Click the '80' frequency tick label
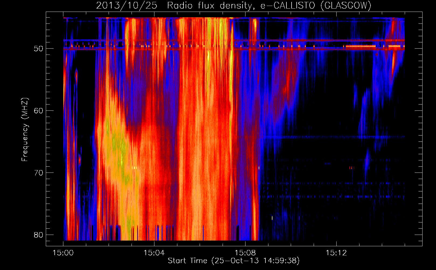The height and width of the screenshot is (270, 436). point(39,235)
